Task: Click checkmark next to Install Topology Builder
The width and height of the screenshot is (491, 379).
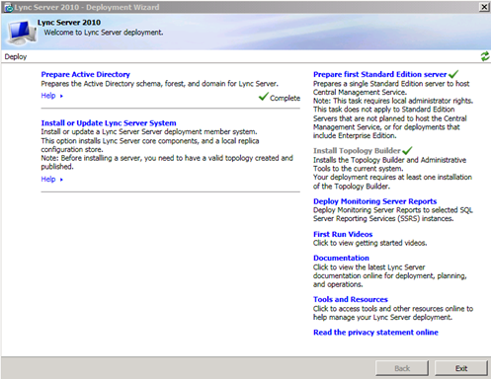Action: point(407,150)
